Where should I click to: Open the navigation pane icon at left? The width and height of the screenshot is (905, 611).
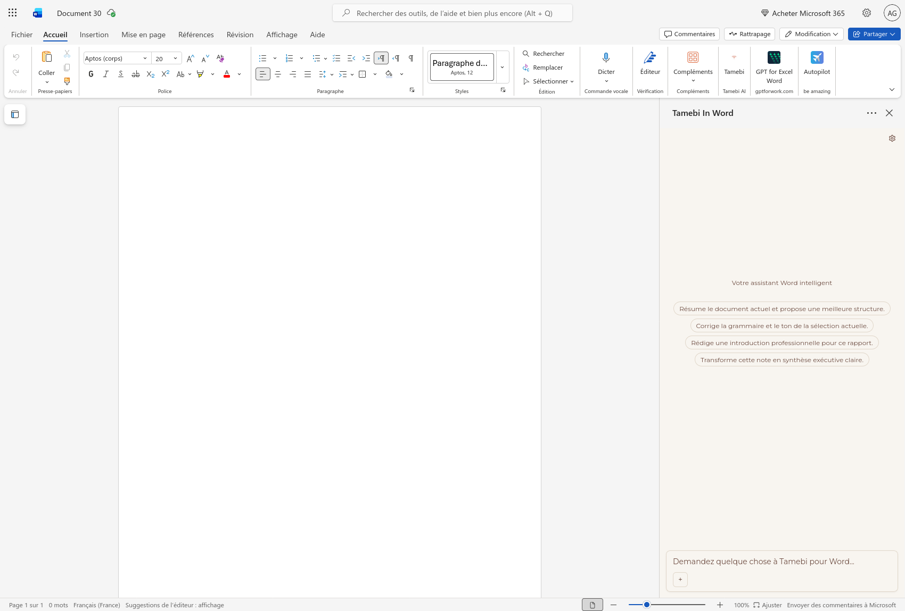click(15, 114)
